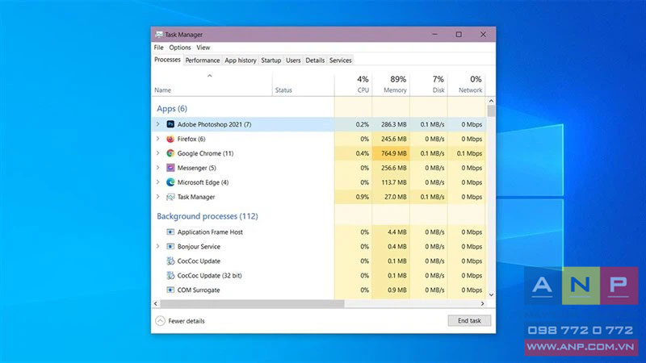Click the horizontal scrollbar thumb
The image size is (646, 363).
pos(252,304)
